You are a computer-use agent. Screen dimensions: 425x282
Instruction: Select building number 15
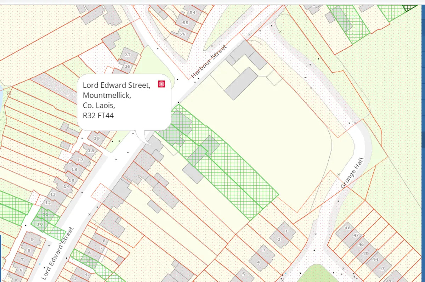tap(72, 181)
